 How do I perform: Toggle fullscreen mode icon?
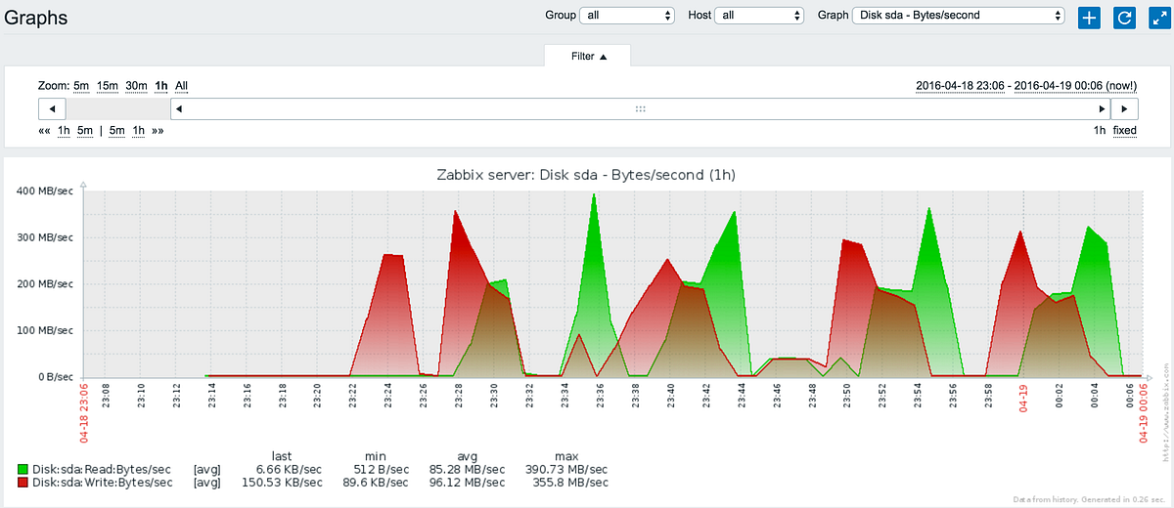coord(1158,17)
